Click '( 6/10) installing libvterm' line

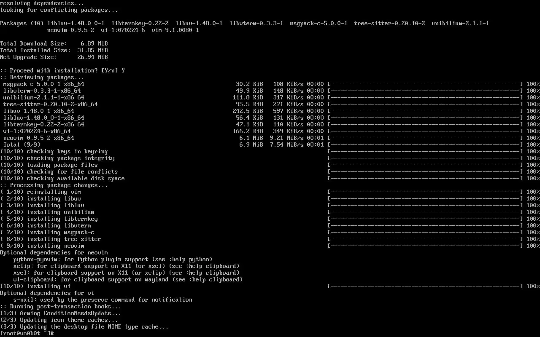pos(46,225)
